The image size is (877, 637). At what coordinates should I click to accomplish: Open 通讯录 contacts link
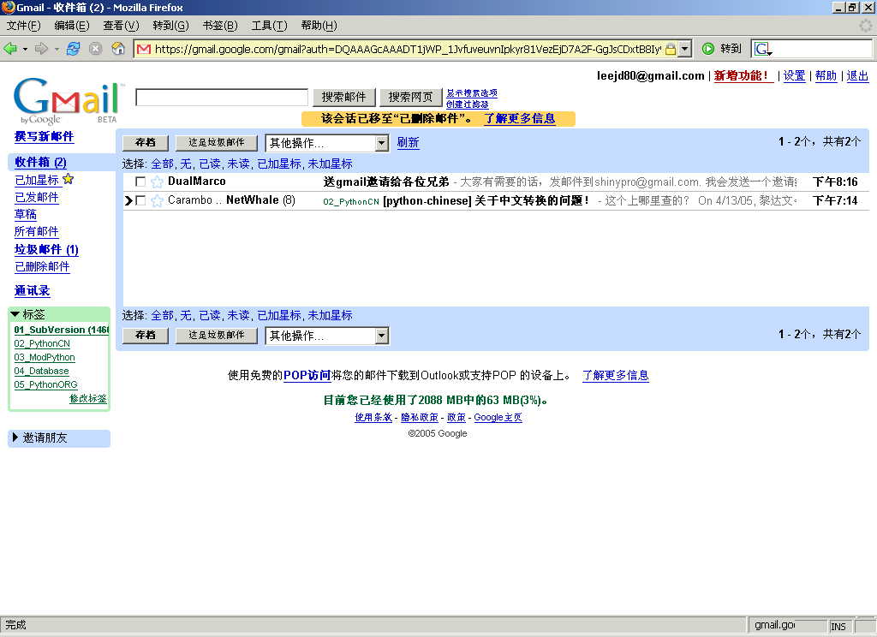point(32,291)
